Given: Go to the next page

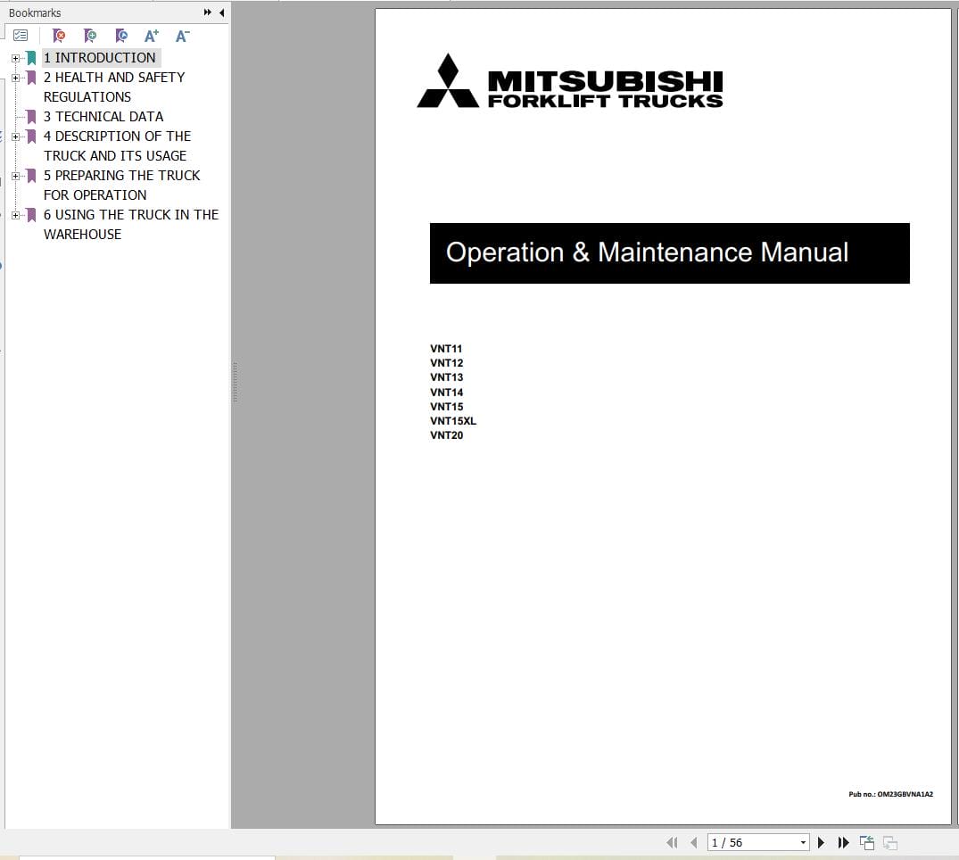Looking at the screenshot, I should pos(820,841).
